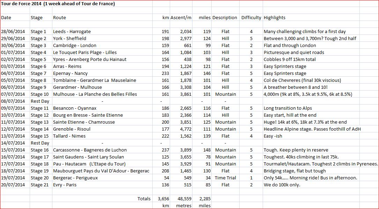
Task: Select the 'Time Trial' description cell
Action: tap(225, 178)
